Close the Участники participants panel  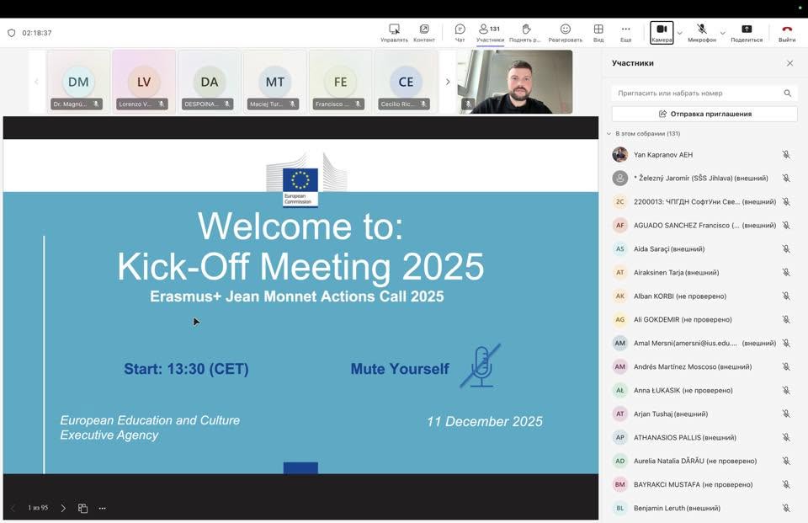(x=790, y=63)
